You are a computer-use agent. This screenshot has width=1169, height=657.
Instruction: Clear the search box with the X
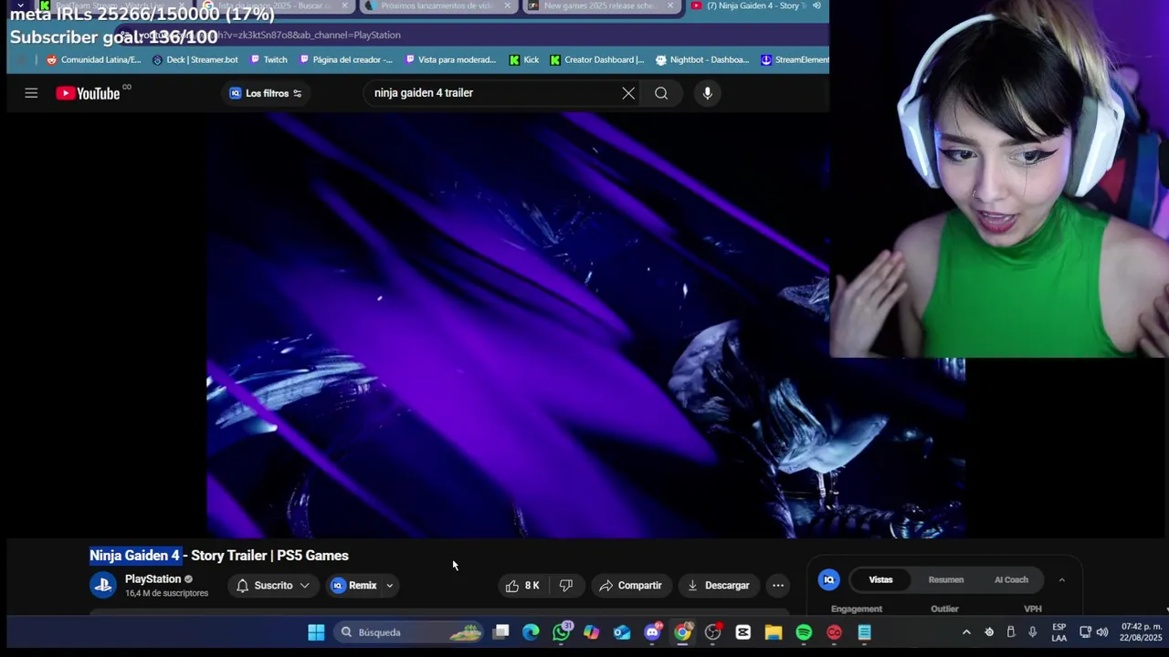(x=628, y=93)
